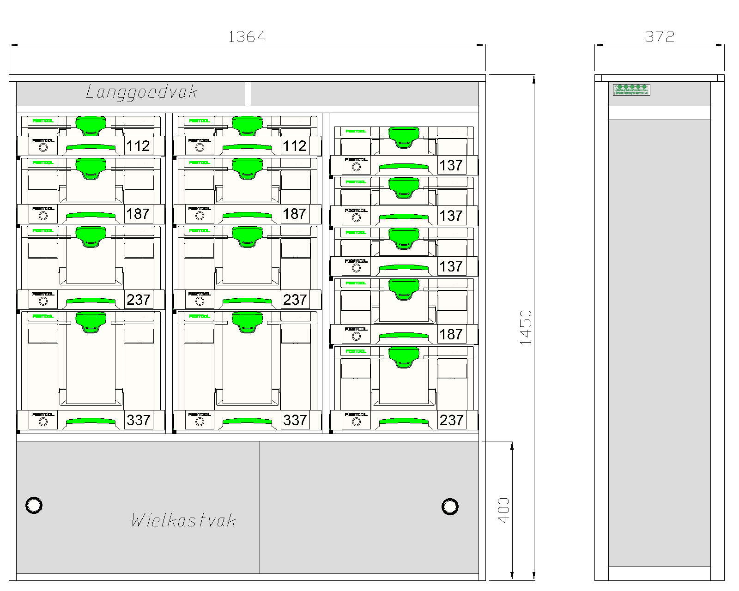Click the green handle of middle 337 systainer
Screen dimensions: 739x591
point(248,421)
